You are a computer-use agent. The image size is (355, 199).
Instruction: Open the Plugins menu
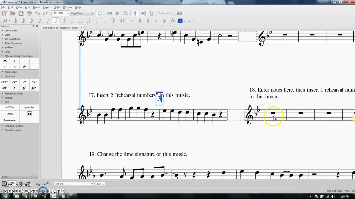(67, 7)
